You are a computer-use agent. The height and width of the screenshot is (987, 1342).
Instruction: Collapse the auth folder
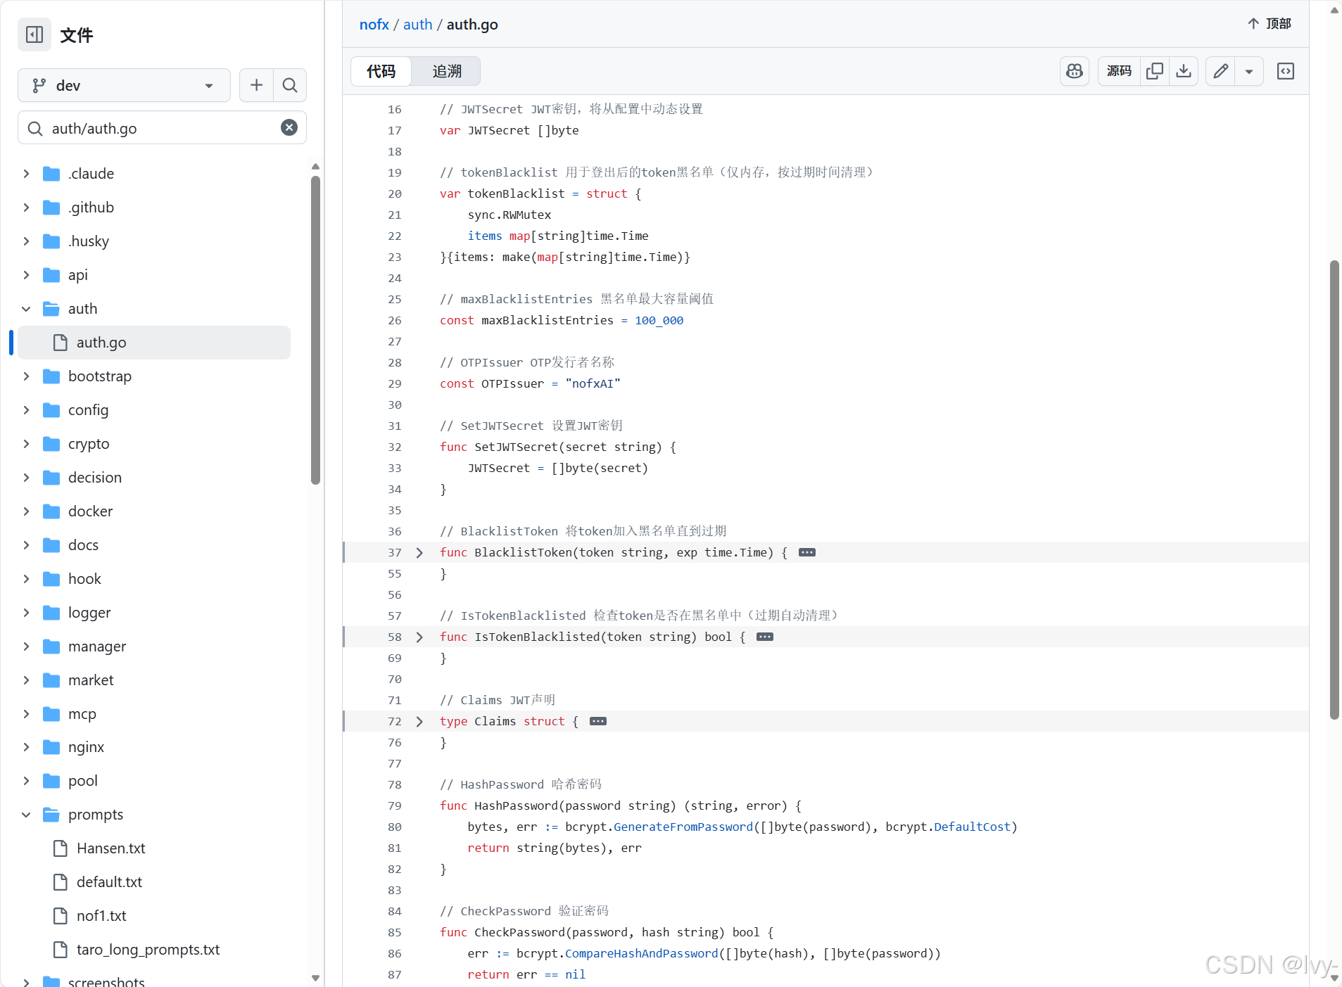click(x=26, y=309)
